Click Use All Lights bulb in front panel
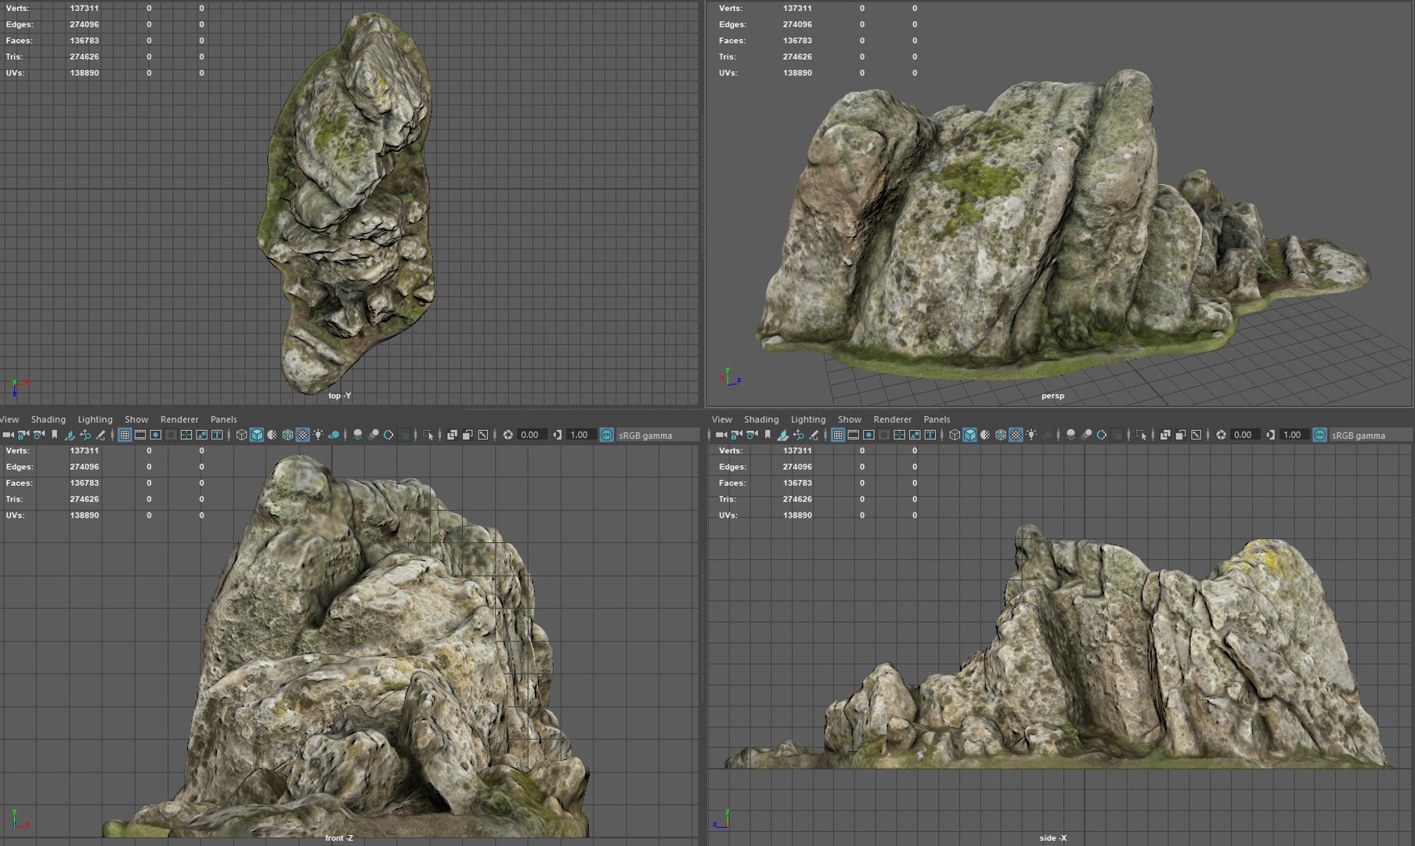This screenshot has width=1415, height=846. [318, 435]
